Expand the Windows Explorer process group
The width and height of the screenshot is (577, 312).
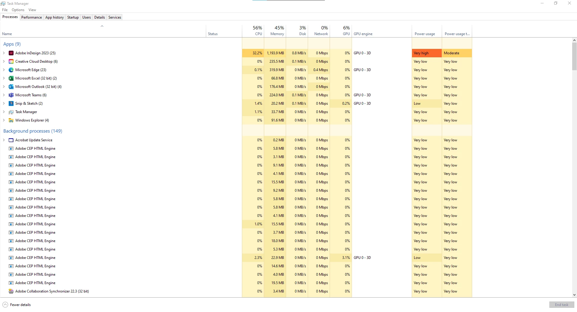pos(4,120)
